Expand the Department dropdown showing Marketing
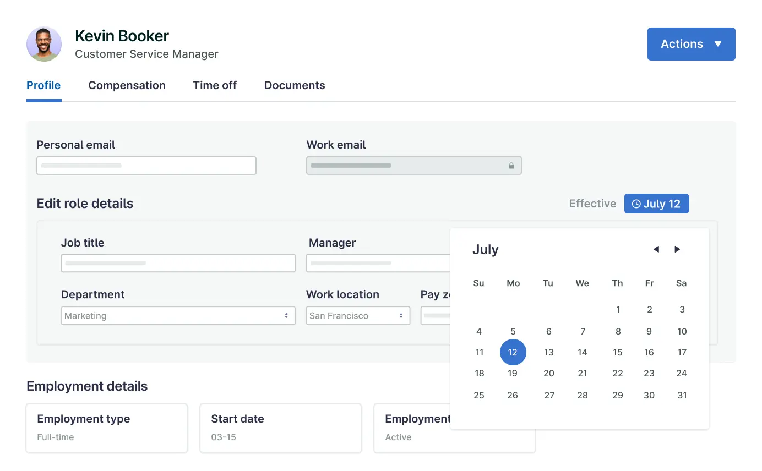 178,316
